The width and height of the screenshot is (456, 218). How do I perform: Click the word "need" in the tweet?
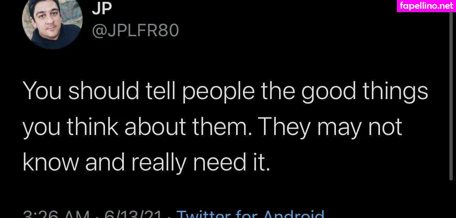(x=220, y=162)
